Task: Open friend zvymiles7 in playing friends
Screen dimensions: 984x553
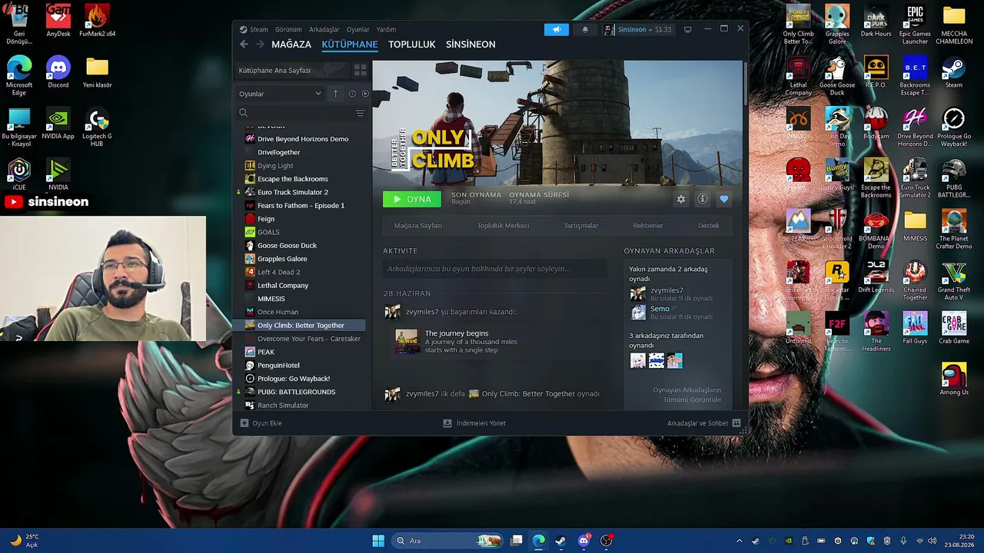Action: (667, 290)
